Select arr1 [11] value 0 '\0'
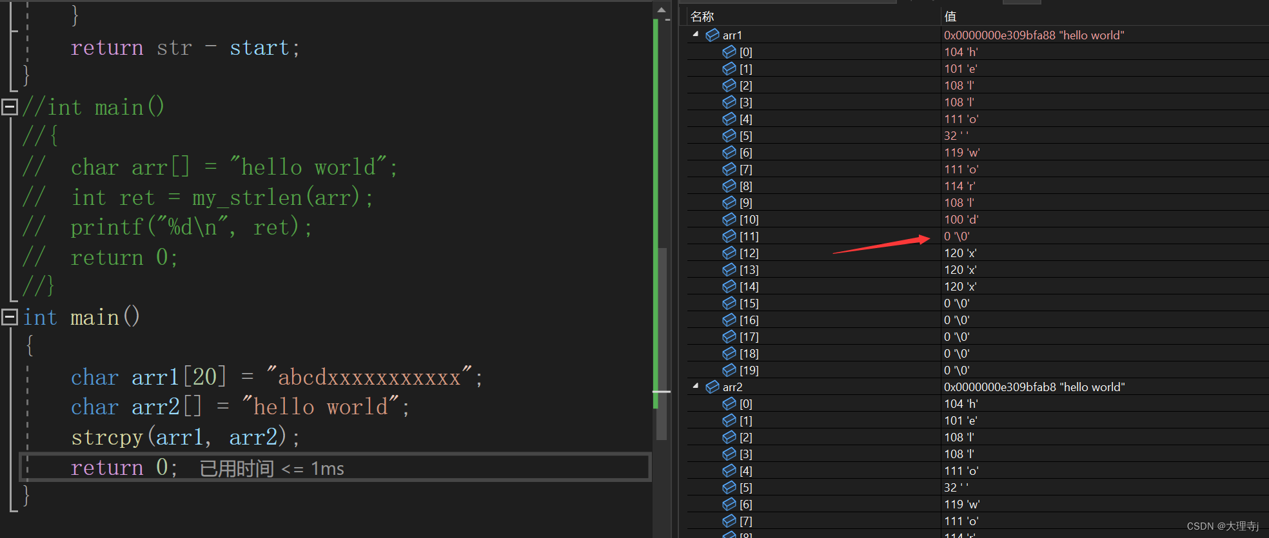This screenshot has width=1269, height=538. pos(957,236)
